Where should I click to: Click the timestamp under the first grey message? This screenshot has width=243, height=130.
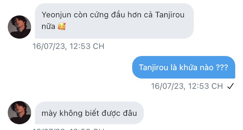click(68, 46)
